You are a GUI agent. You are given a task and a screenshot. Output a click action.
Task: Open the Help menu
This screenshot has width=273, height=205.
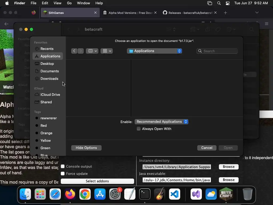click(x=99, y=3)
